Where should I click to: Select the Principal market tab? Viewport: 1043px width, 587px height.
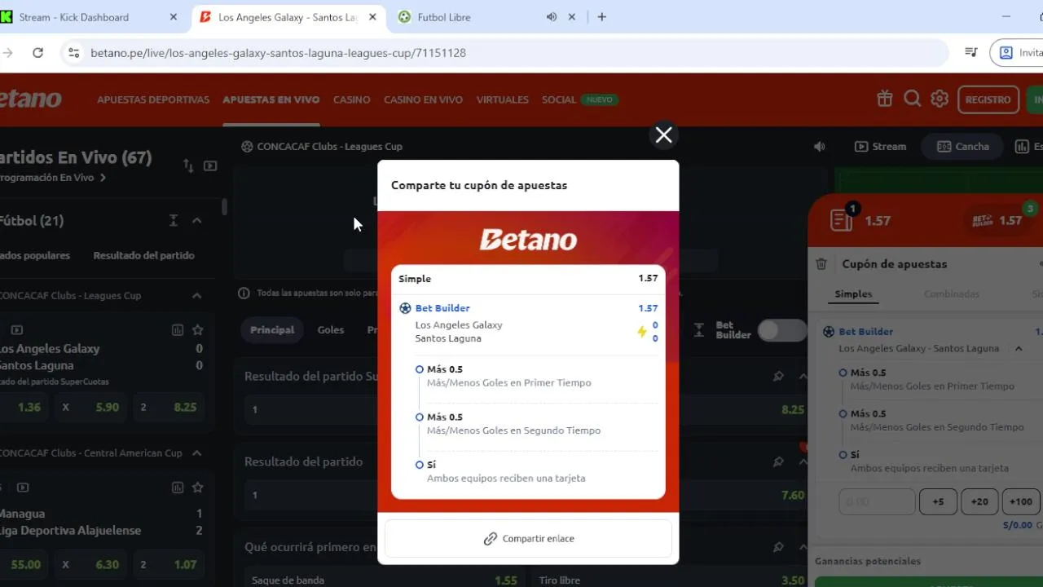[x=272, y=330]
